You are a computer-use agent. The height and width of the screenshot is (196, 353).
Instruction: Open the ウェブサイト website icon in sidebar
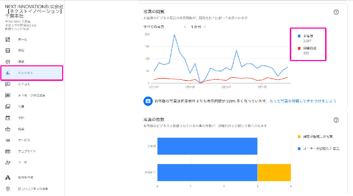(x=8, y=152)
